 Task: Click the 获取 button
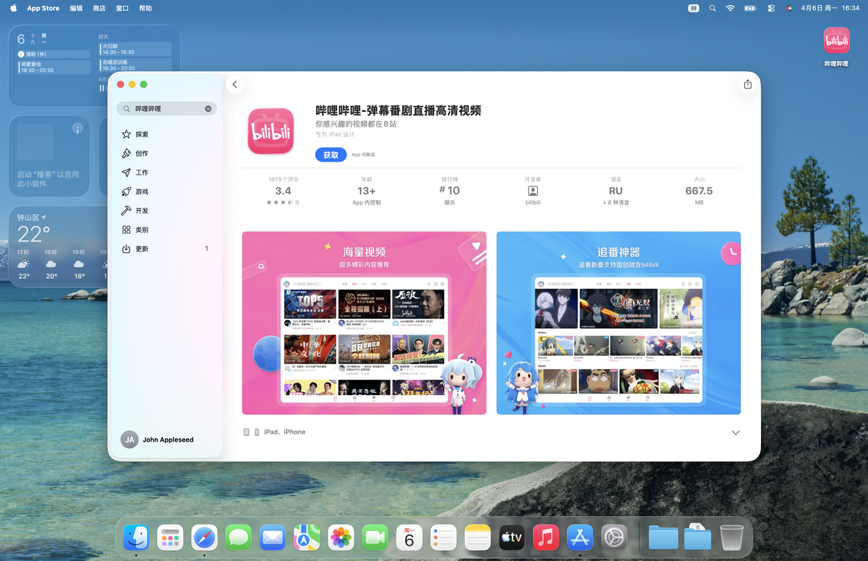[331, 155]
